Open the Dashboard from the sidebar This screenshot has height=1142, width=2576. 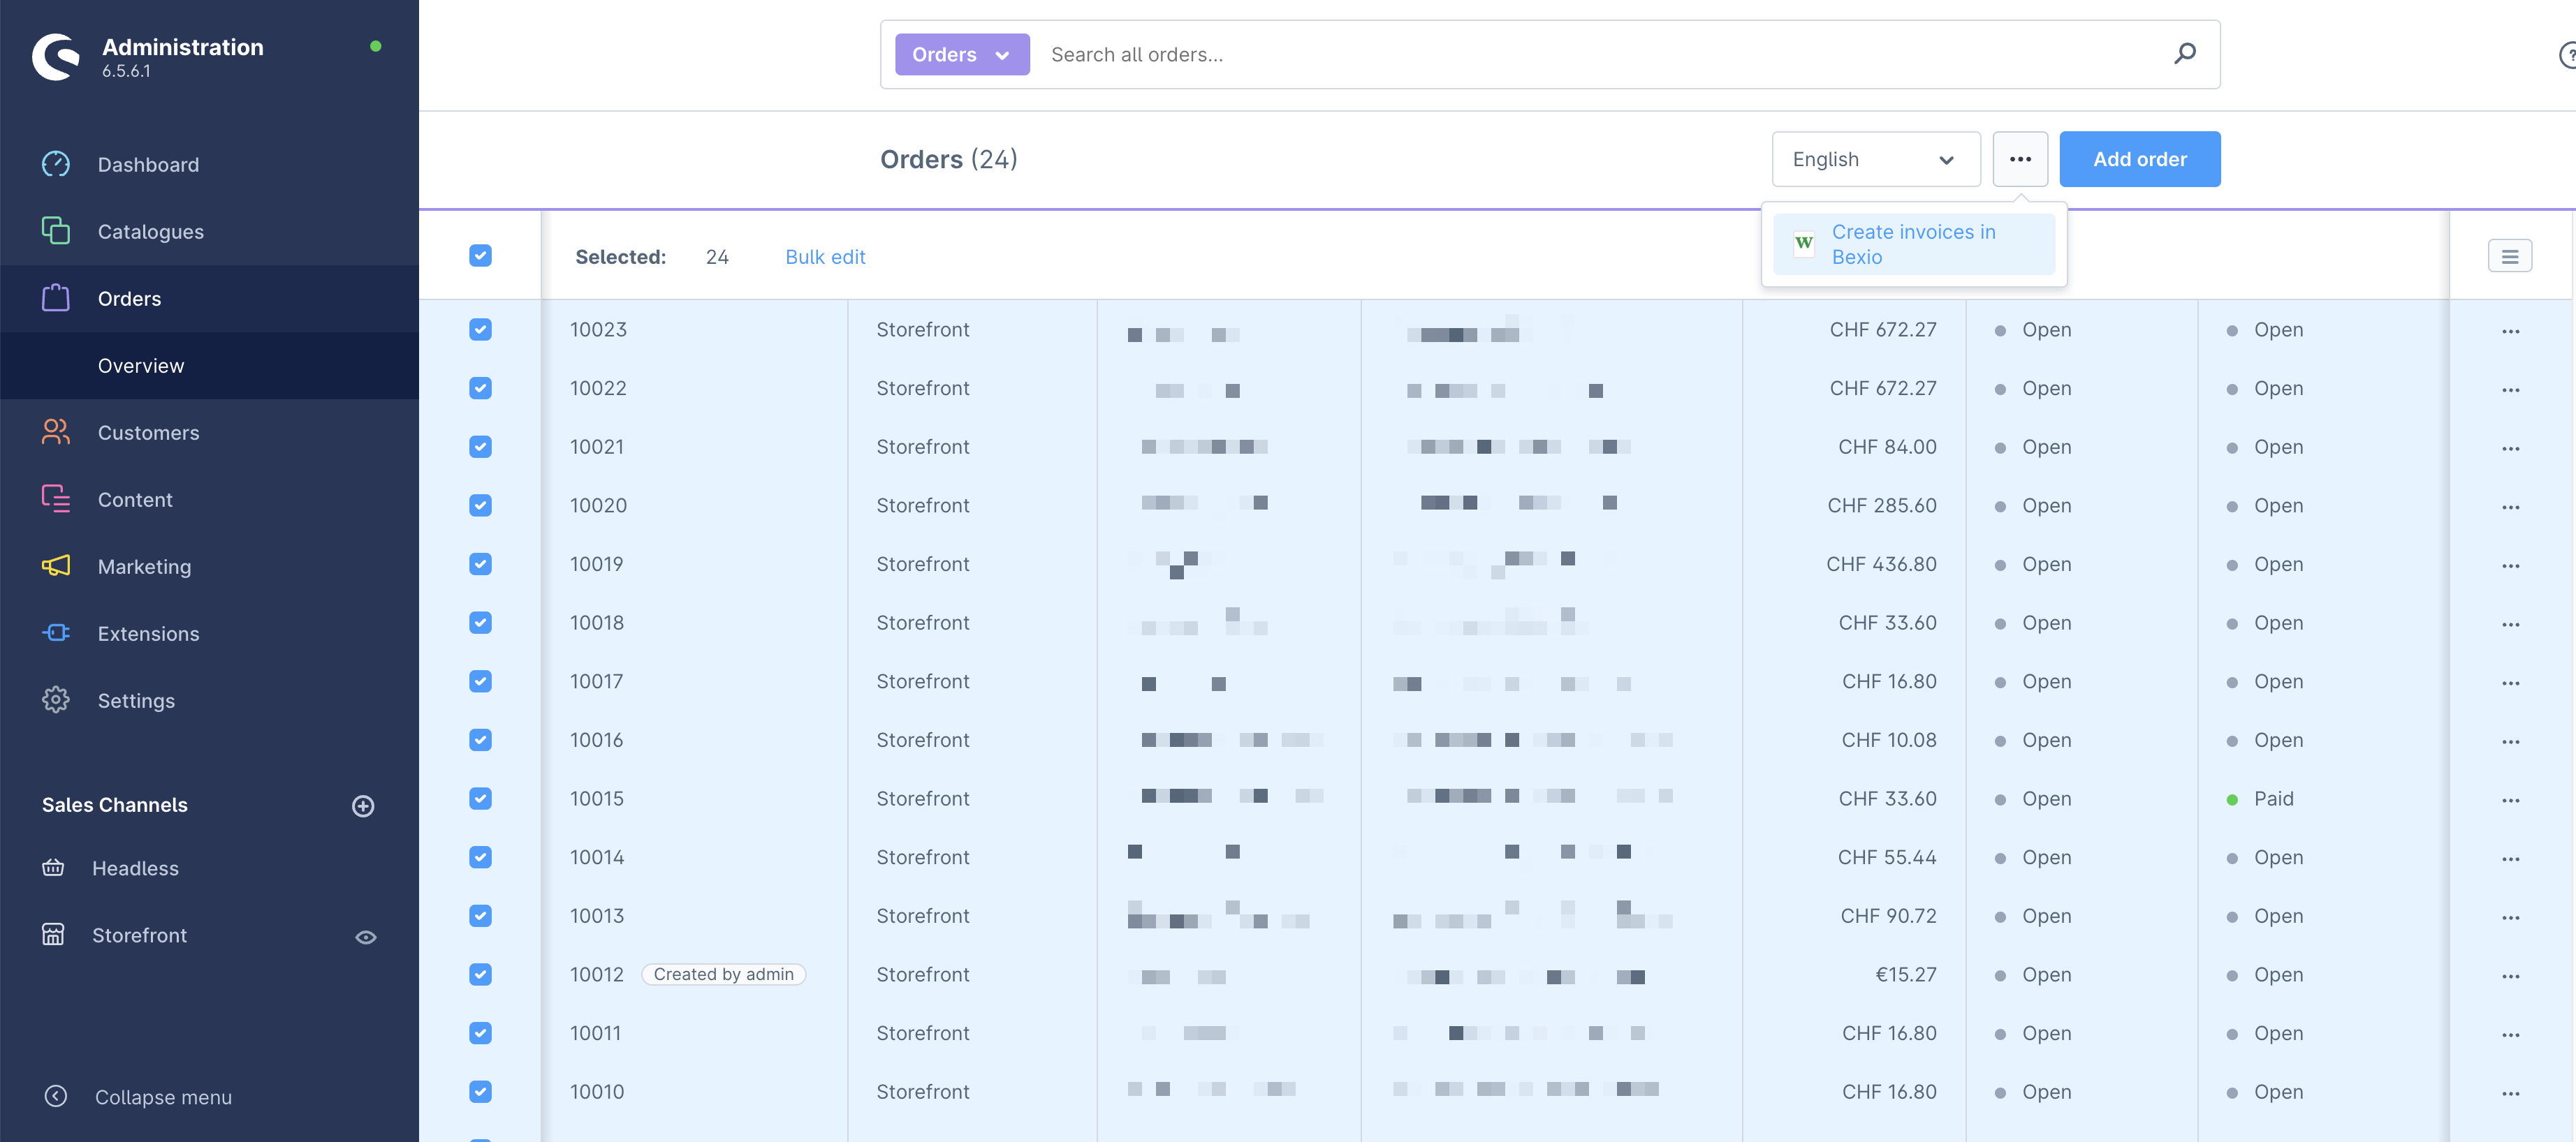(147, 164)
